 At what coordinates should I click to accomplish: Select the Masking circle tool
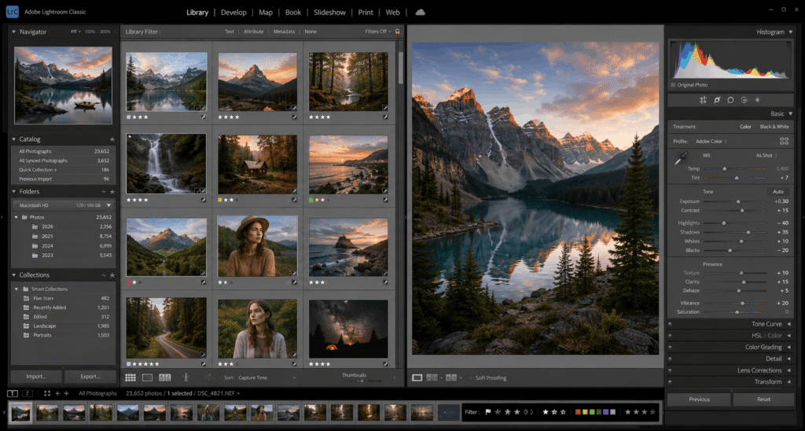(730, 100)
